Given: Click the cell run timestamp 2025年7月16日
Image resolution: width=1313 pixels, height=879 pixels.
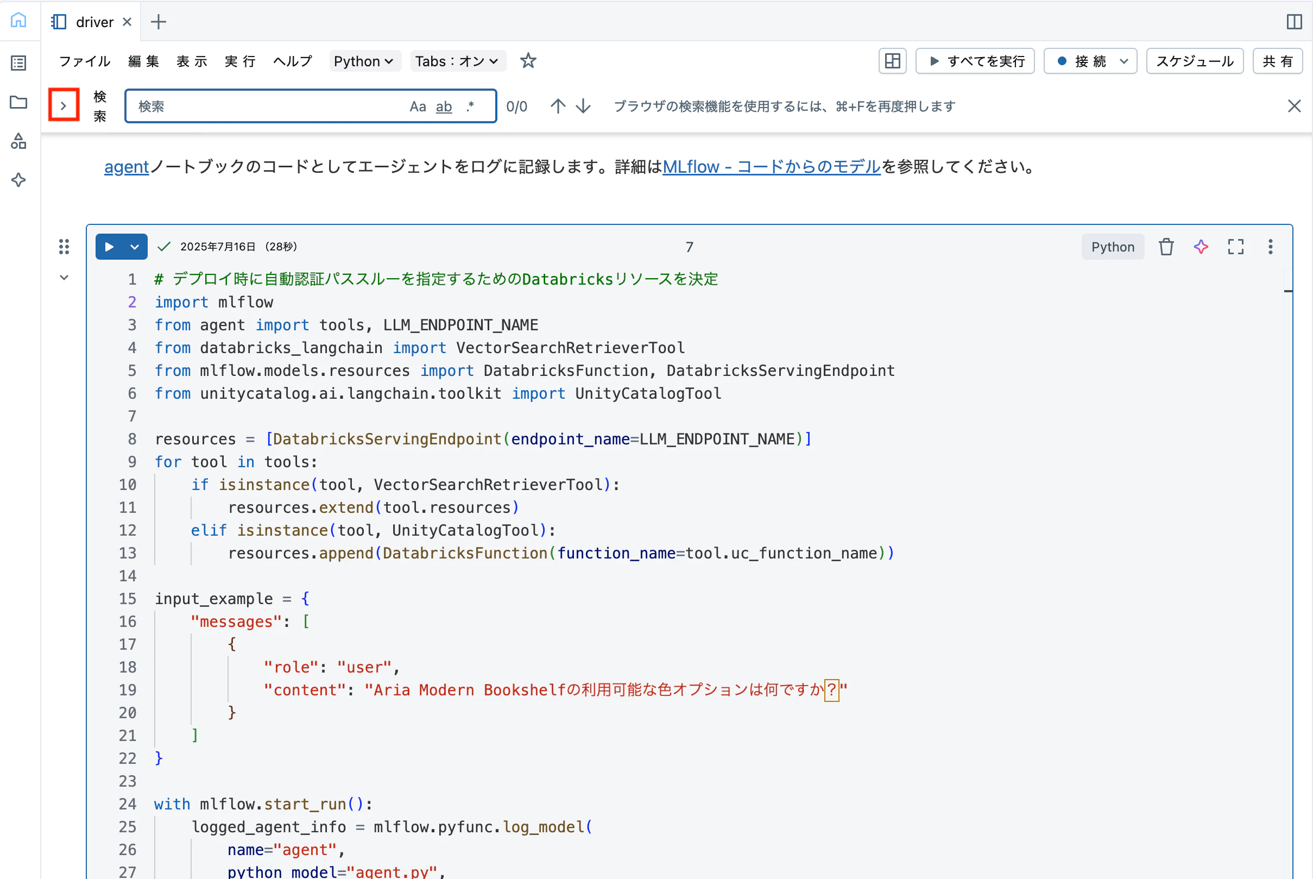Looking at the screenshot, I should point(218,247).
